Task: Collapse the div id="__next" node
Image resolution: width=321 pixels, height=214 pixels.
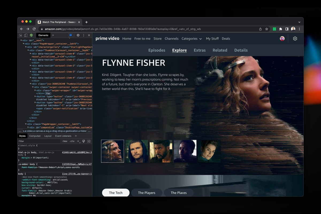Action: [21, 40]
